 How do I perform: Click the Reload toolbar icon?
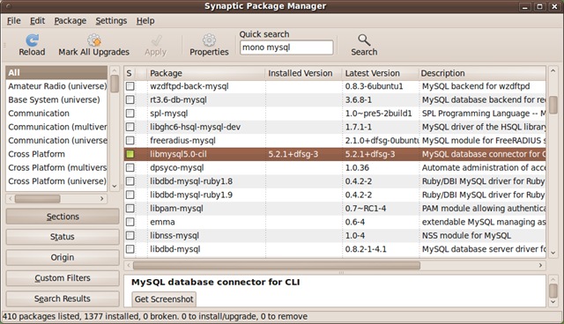pos(32,40)
